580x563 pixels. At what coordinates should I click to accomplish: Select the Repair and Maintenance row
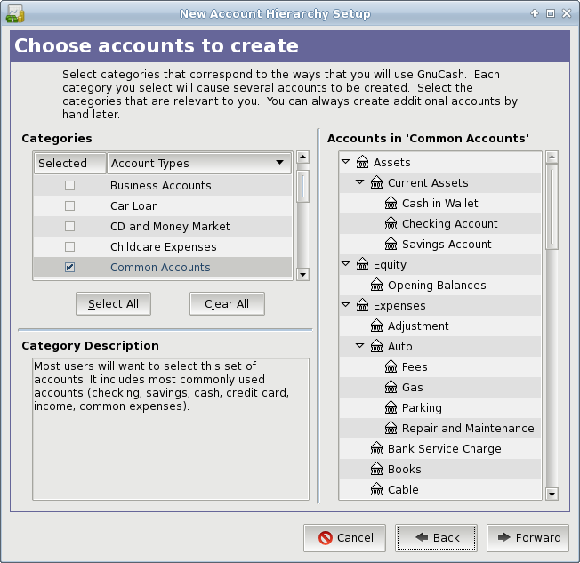tap(440, 428)
